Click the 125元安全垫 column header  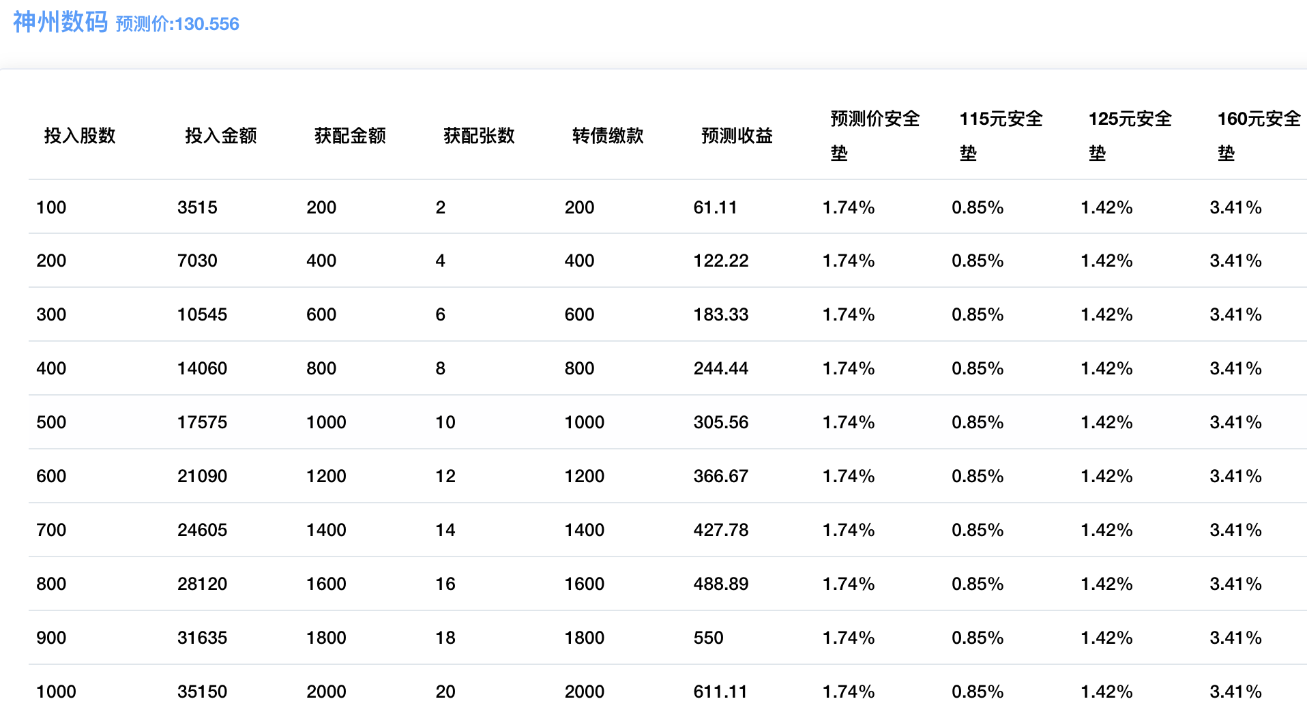click(1130, 136)
